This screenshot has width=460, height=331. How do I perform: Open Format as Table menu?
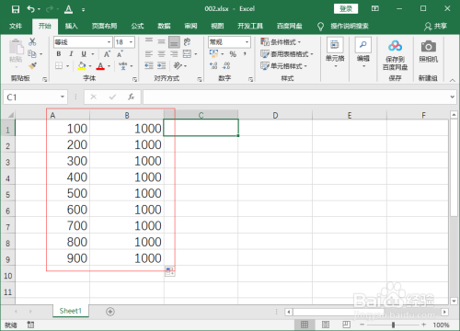[x=287, y=54]
